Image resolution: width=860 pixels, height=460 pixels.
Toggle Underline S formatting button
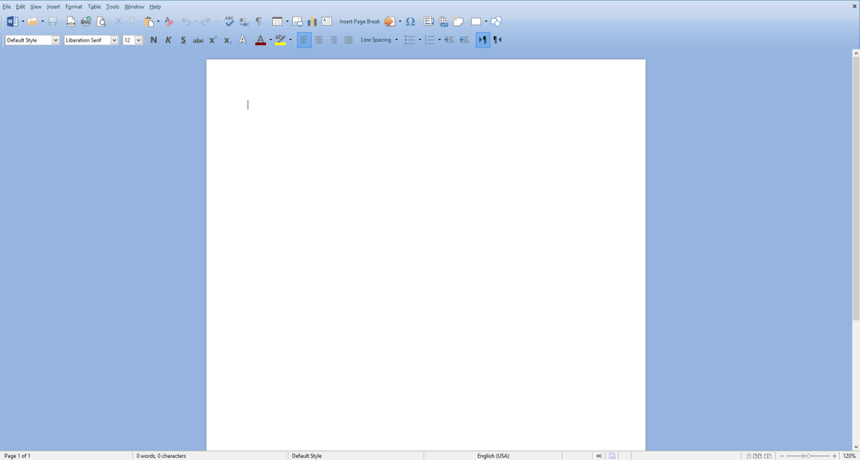(183, 40)
